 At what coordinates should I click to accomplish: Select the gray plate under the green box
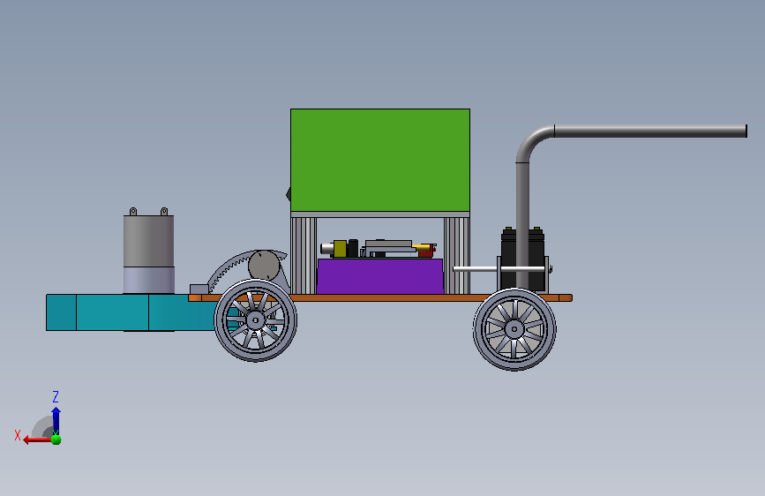click(380, 214)
